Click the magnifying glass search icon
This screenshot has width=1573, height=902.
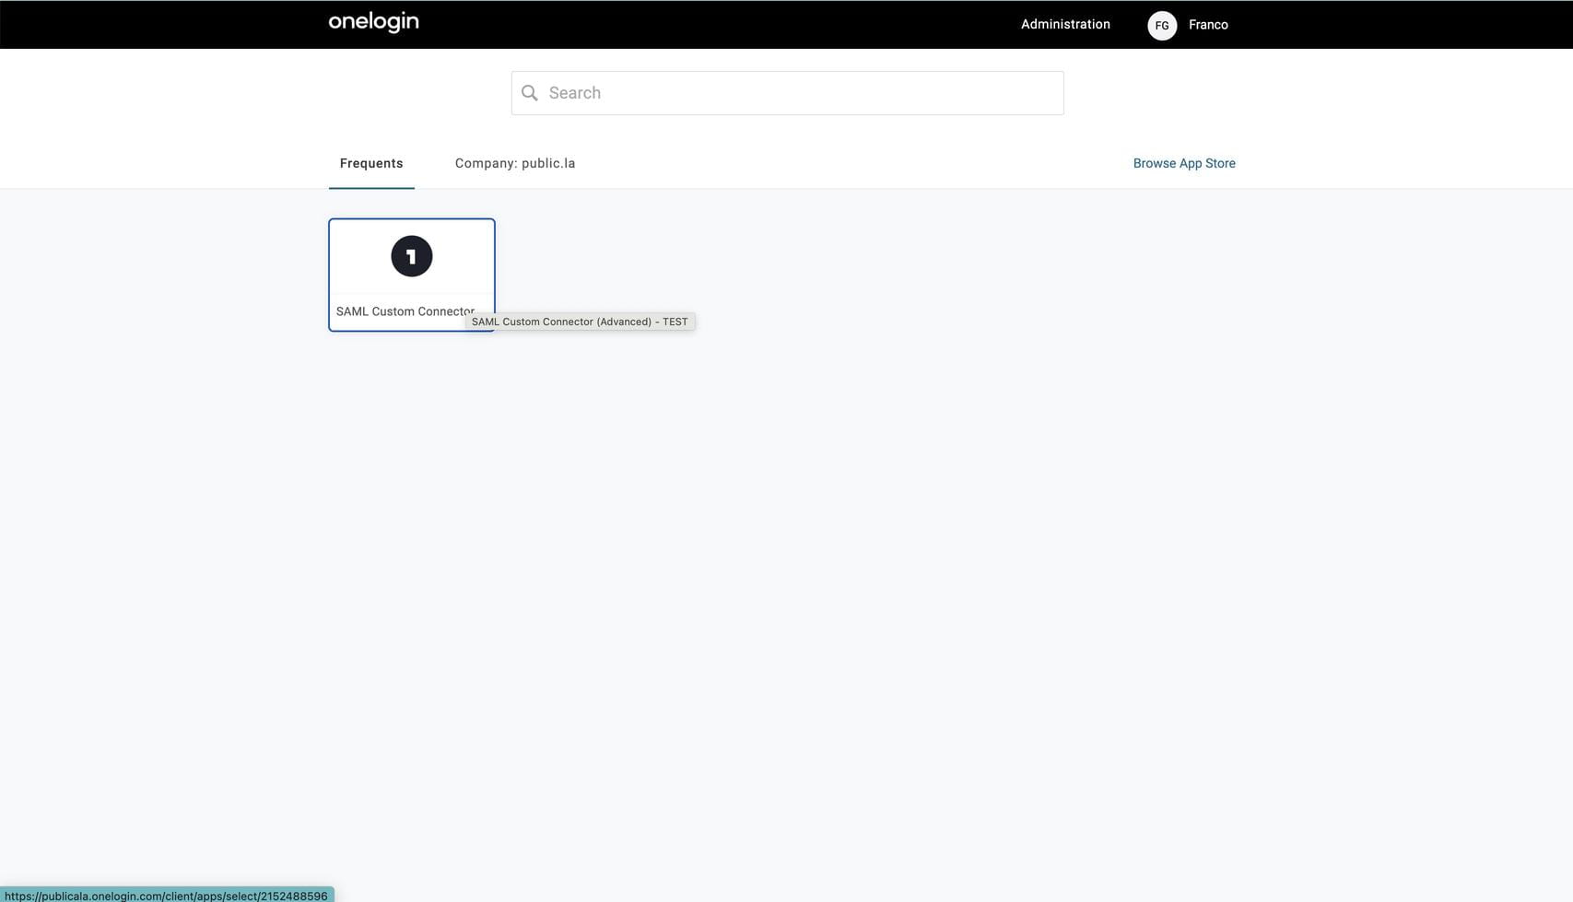click(530, 93)
